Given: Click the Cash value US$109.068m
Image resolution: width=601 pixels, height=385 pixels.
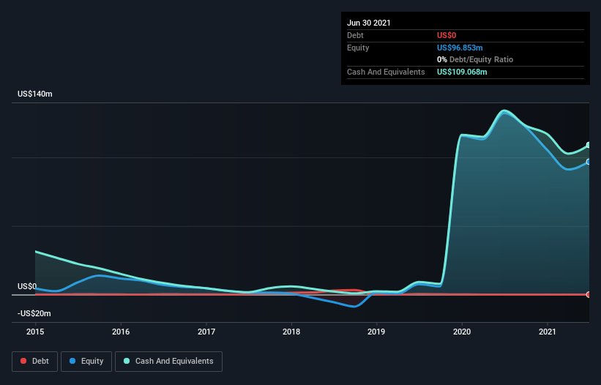Looking at the screenshot, I should pos(462,72).
